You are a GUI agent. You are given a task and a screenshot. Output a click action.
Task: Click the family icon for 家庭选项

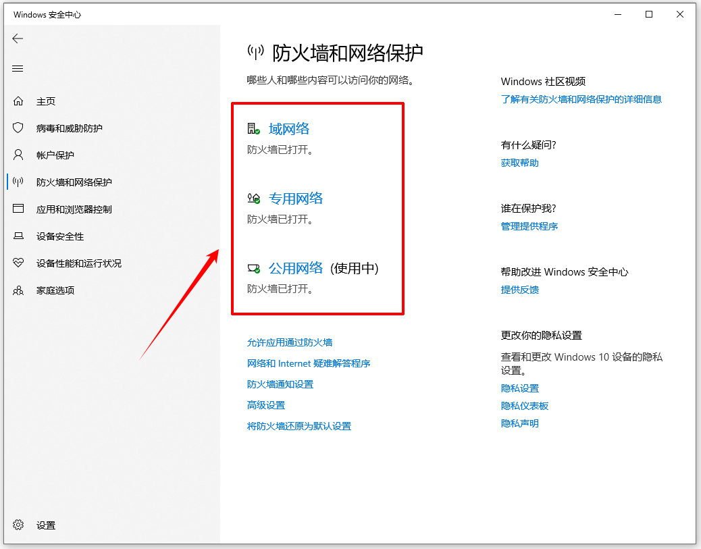click(x=18, y=290)
